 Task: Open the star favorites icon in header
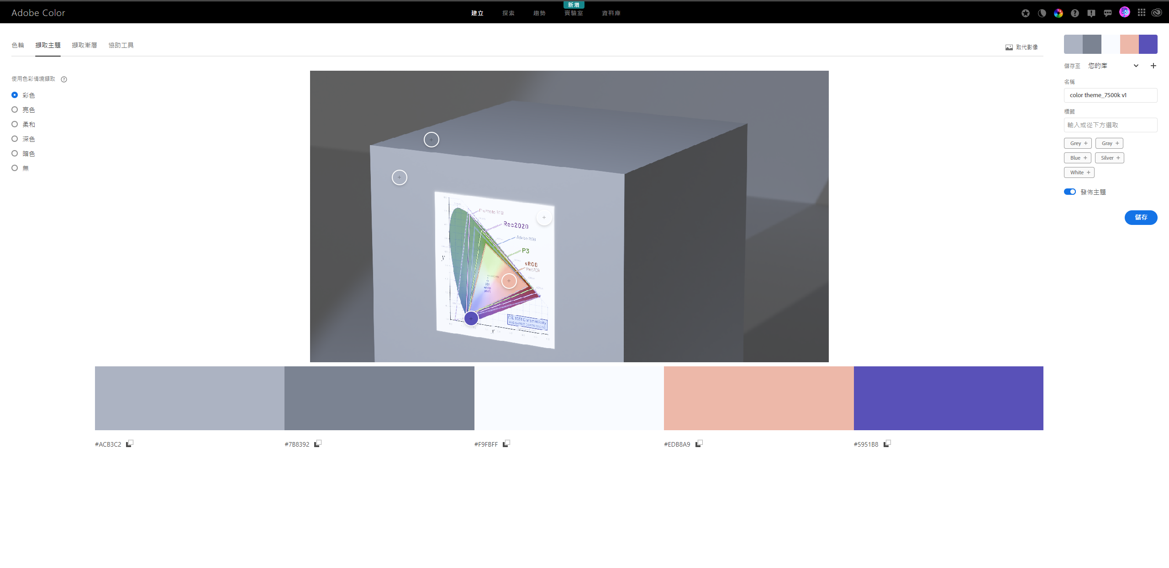click(1026, 13)
